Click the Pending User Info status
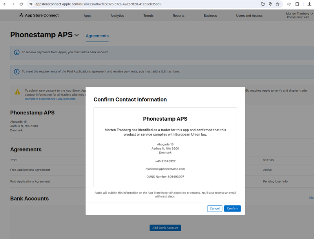Screen dimensions: 314x239 pyautogui.click(x=276, y=181)
